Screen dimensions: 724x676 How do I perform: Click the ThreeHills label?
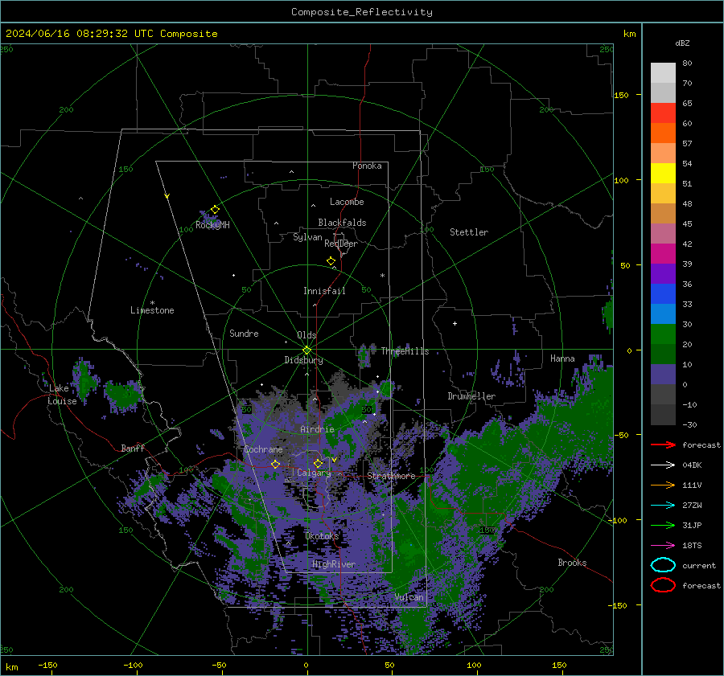point(405,351)
